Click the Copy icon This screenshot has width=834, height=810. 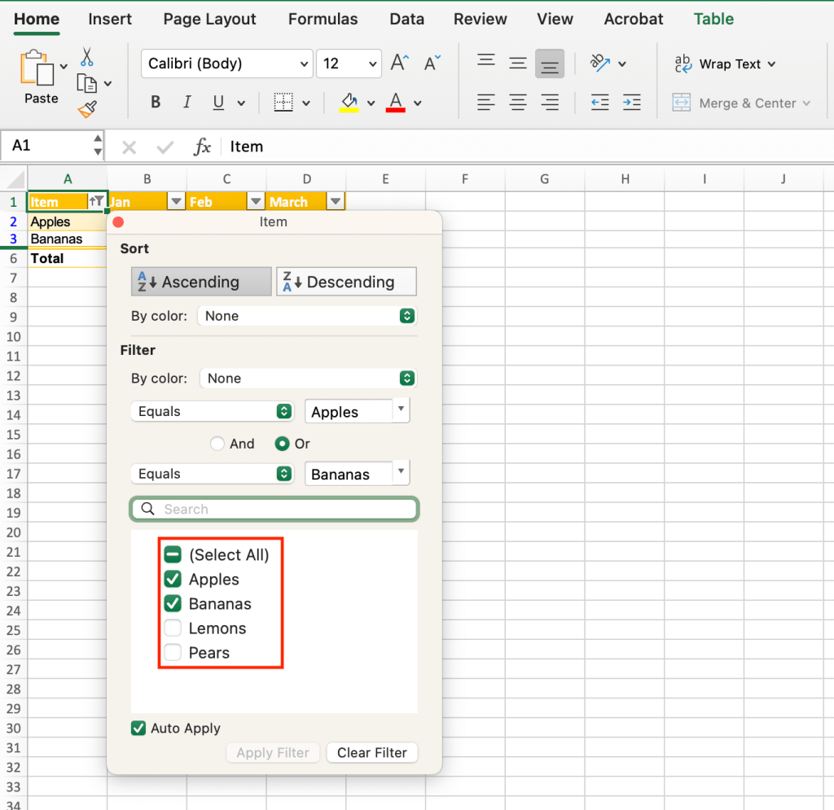coord(86,84)
